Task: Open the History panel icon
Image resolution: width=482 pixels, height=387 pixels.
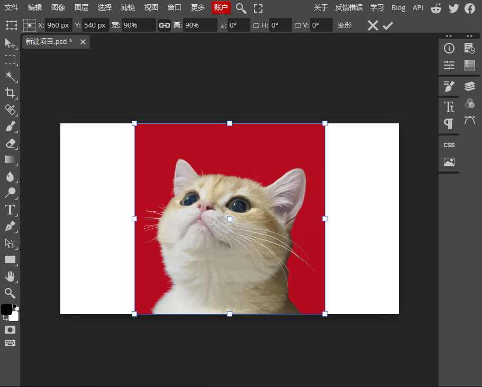Action: click(469, 48)
